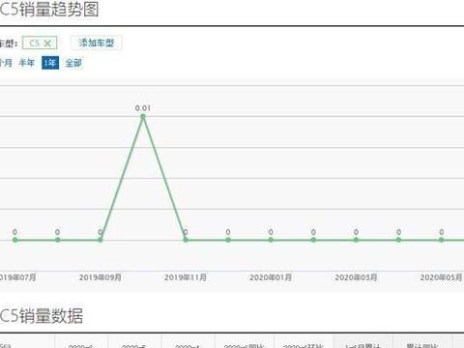The image size is (464, 348).
Task: Click the data point between 2020年01月 and 2020年03月
Action: tap(313, 240)
